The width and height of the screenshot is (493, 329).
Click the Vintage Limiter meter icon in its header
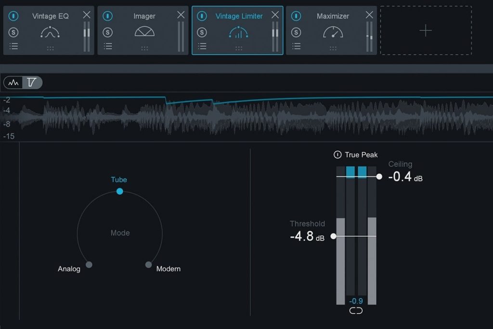pyautogui.click(x=238, y=31)
